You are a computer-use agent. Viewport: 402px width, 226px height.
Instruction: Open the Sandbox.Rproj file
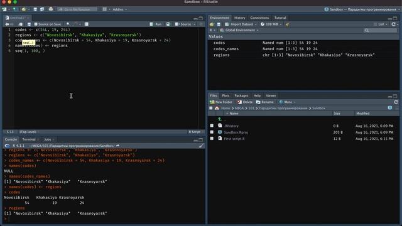point(236,132)
